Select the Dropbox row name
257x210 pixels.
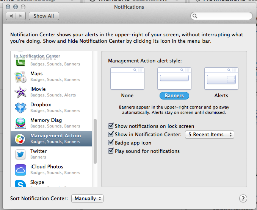coord(41,105)
